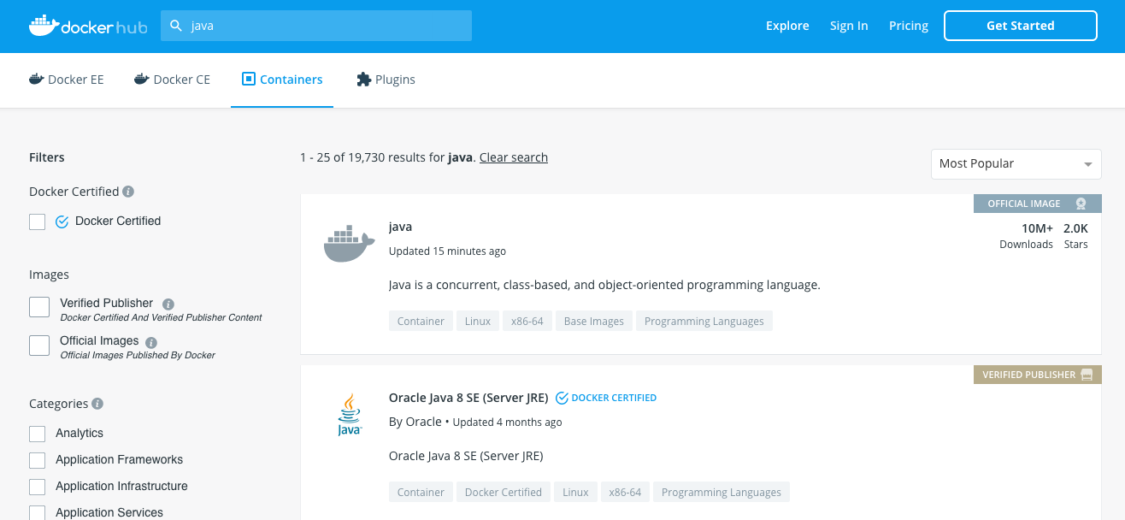
Task: Click the info icon beside Categories heading
Action: (97, 404)
